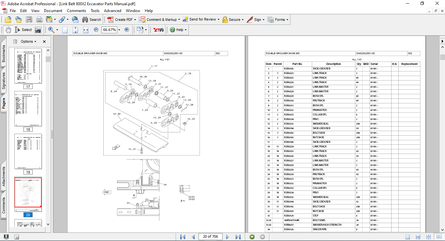Open the zoom percentage dropdown
445x241 pixels.
(119, 30)
